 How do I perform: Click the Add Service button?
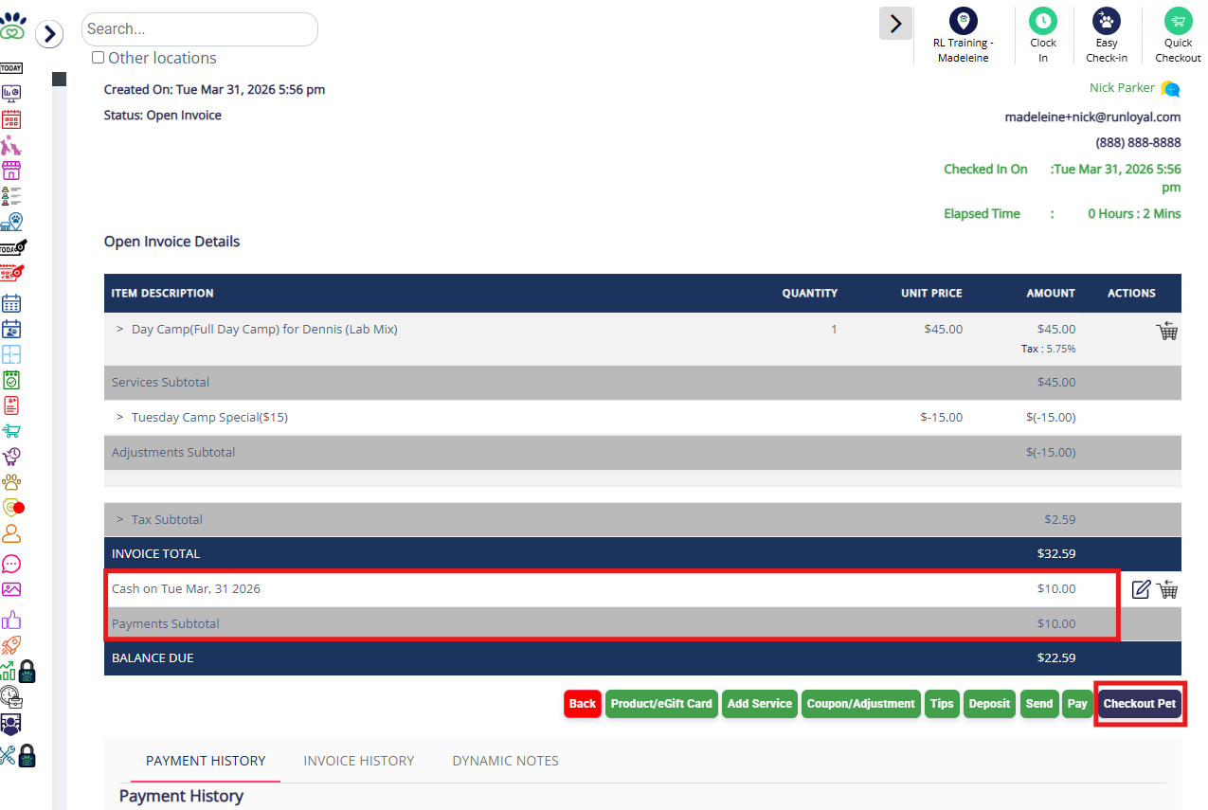pos(760,704)
